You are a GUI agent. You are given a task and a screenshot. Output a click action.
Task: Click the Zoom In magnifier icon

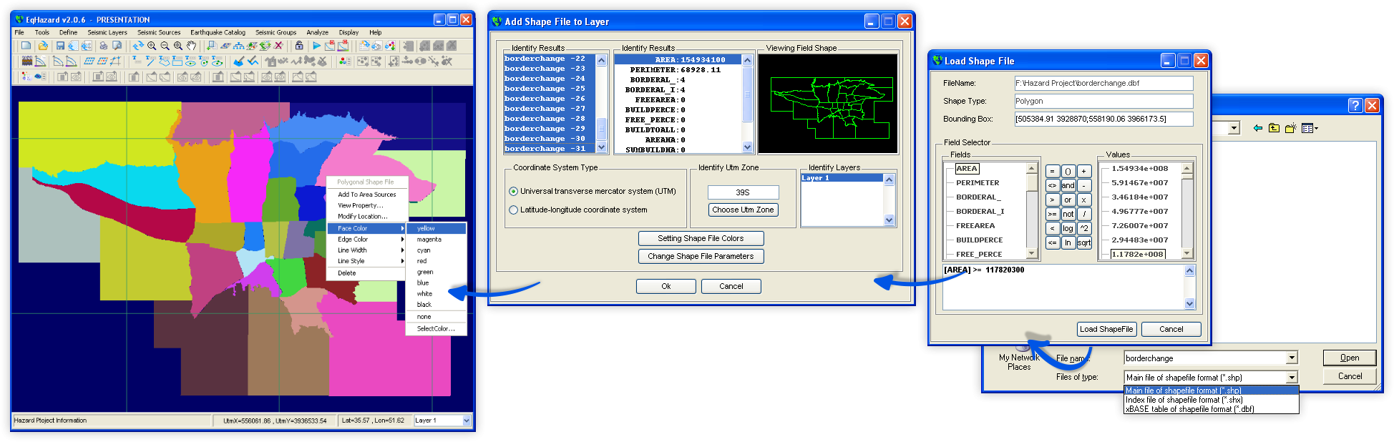pos(152,46)
